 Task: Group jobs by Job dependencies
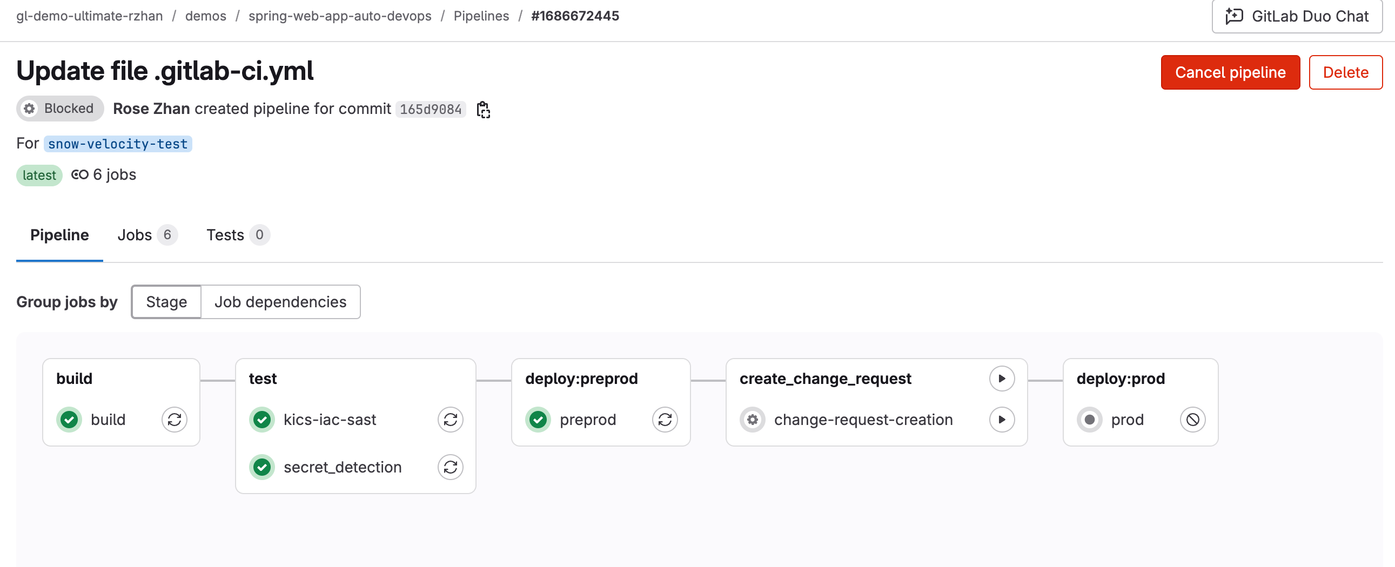[x=280, y=302]
